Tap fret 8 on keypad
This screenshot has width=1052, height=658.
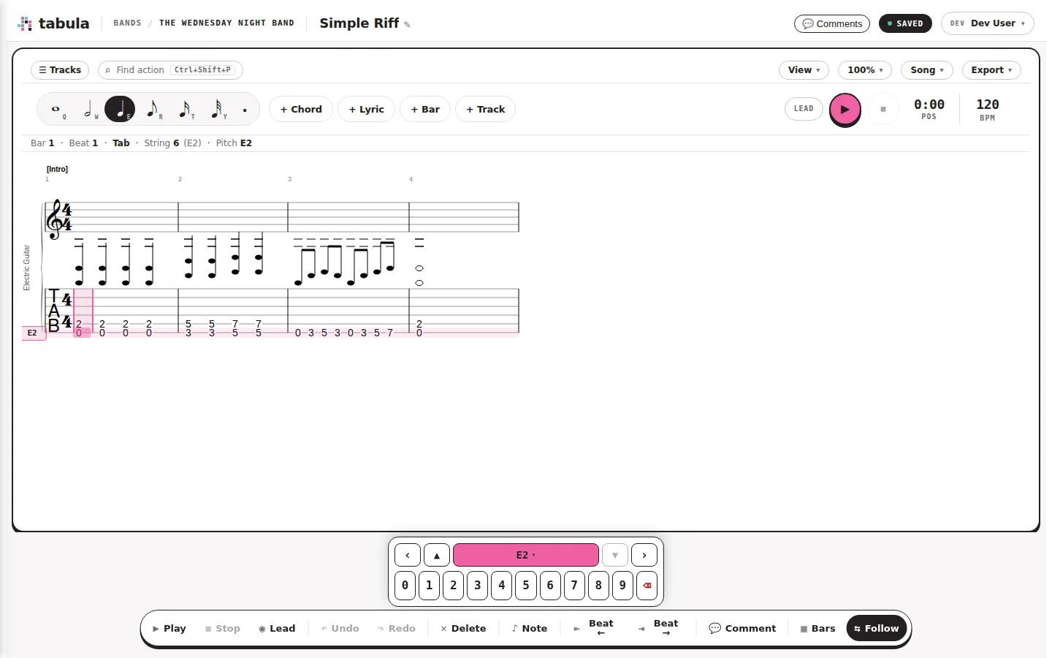(x=598, y=586)
